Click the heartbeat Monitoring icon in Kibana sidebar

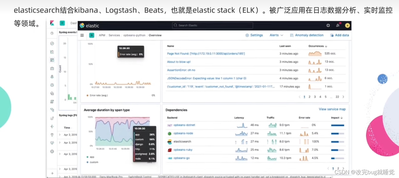52,143
